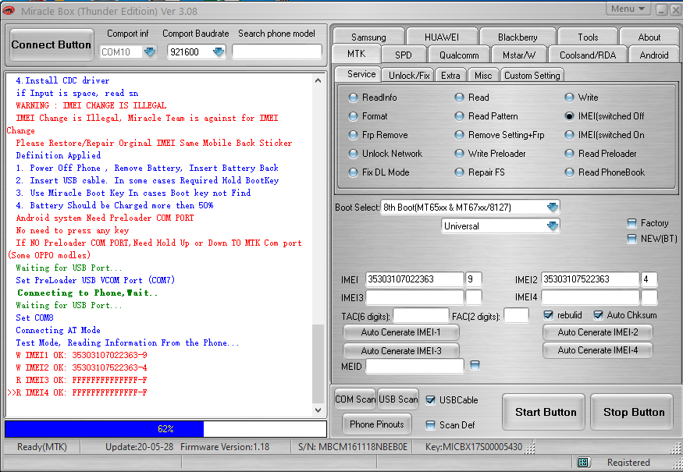Switch to the HUAWEI tab
This screenshot has height=472, width=683.
(x=442, y=37)
